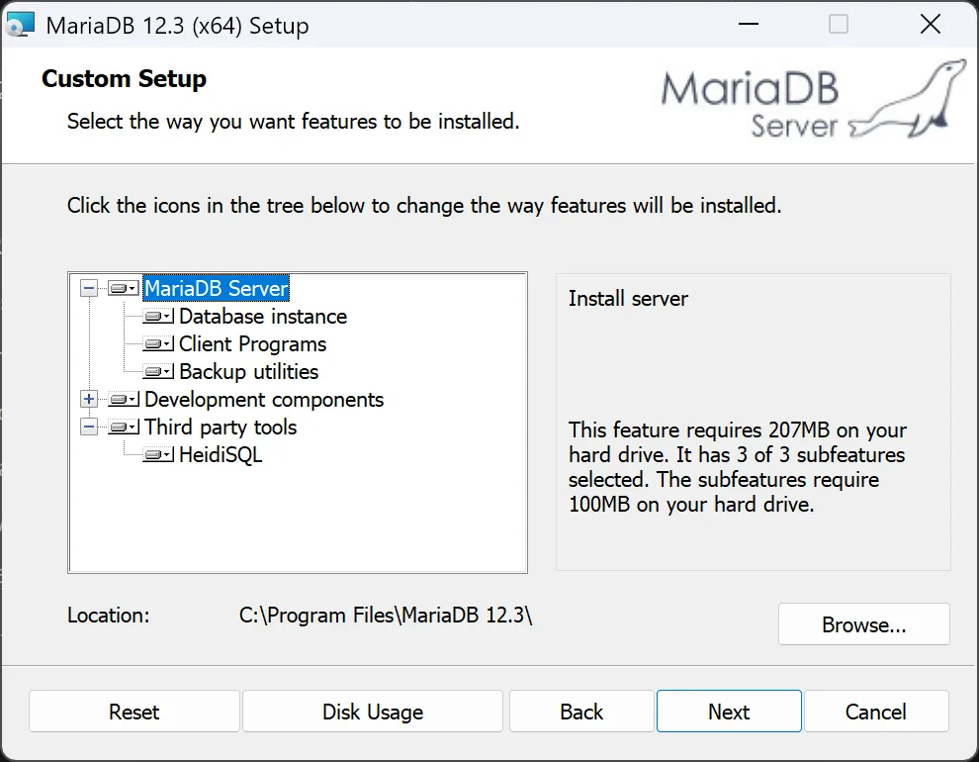Click the 'Custom Setup' heading
Screen dimensions: 979x762
(x=124, y=79)
